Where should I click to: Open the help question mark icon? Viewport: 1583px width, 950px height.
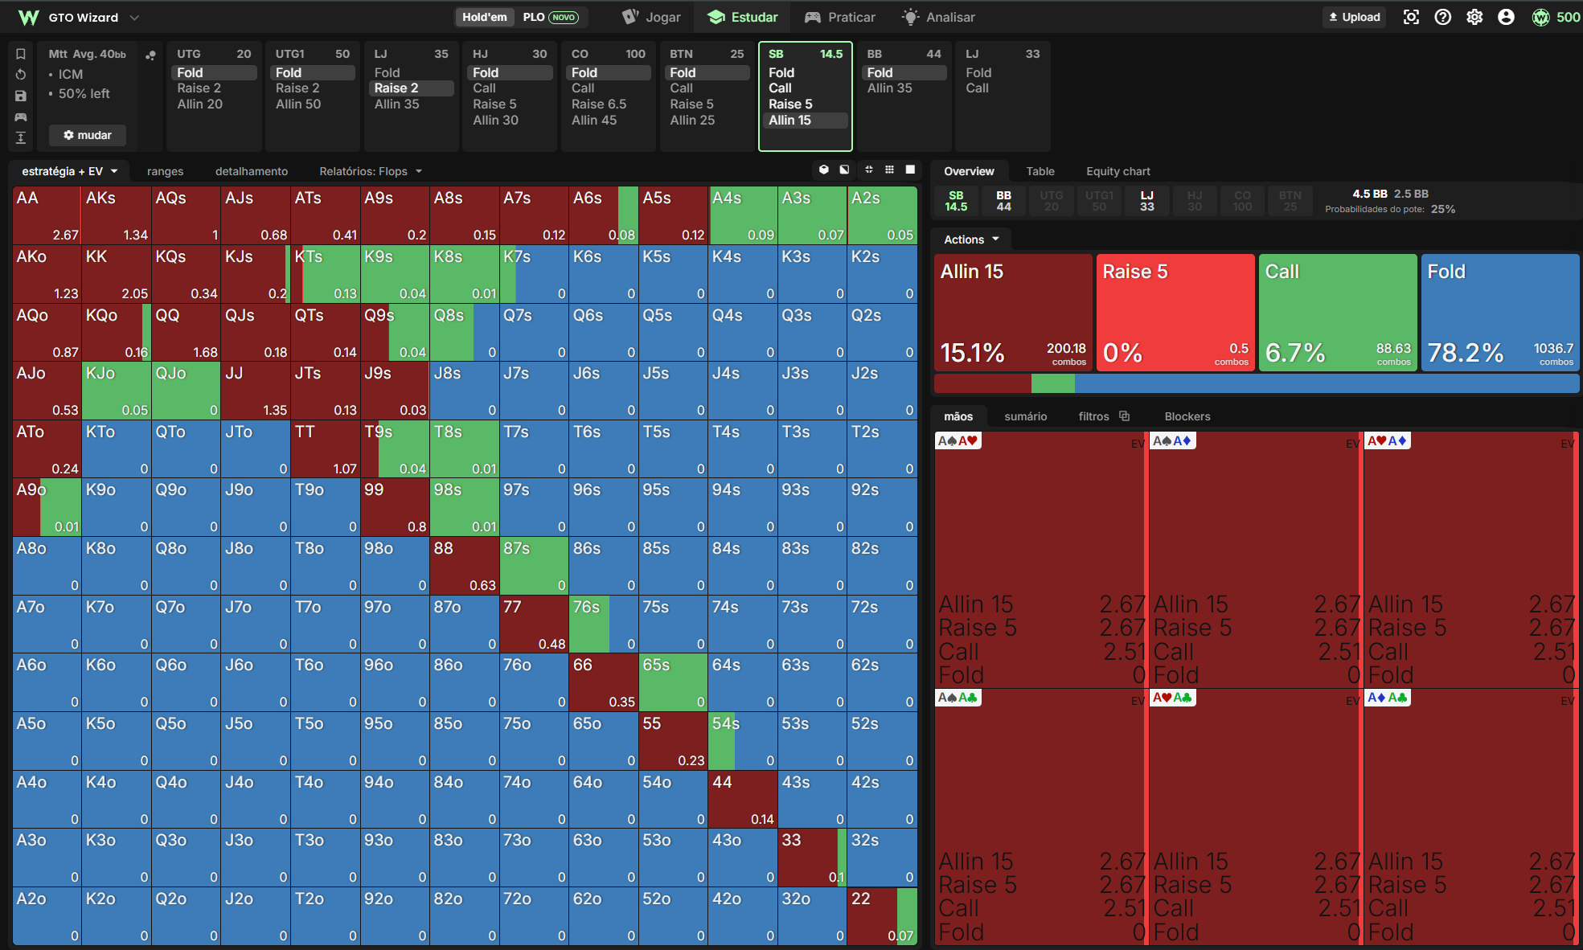(x=1443, y=17)
